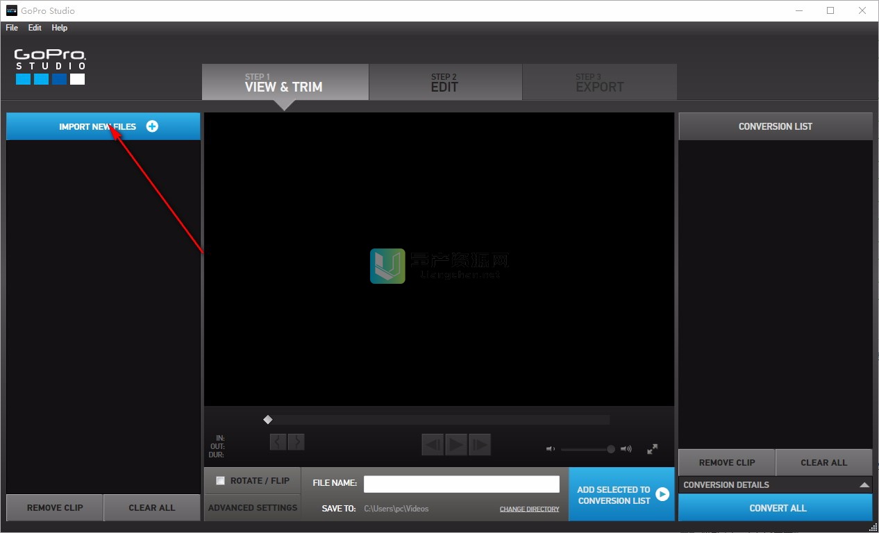Click the mark out point bracket button
879x533 pixels.
[x=296, y=441]
